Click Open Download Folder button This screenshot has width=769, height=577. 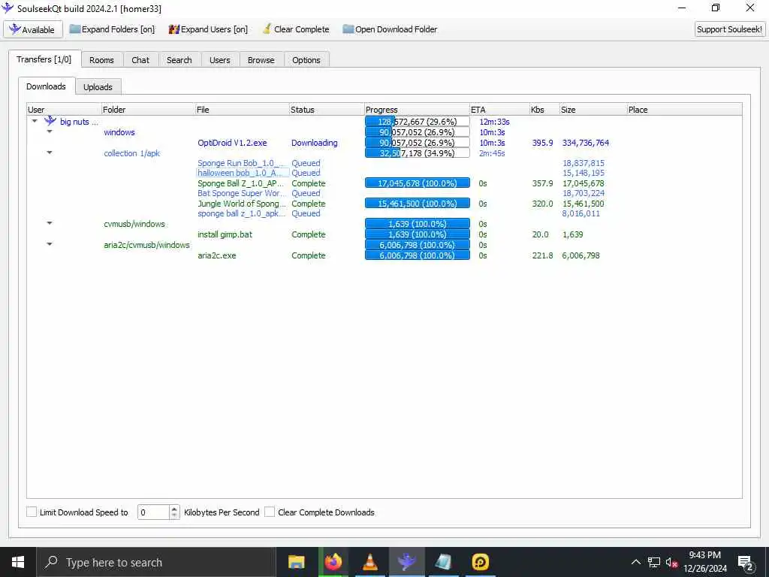[390, 29]
